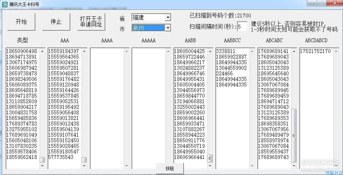This screenshot has width=343, height=175.
Task: Select number 13110852609 in the 类型 list
Action: [x=22, y=101]
